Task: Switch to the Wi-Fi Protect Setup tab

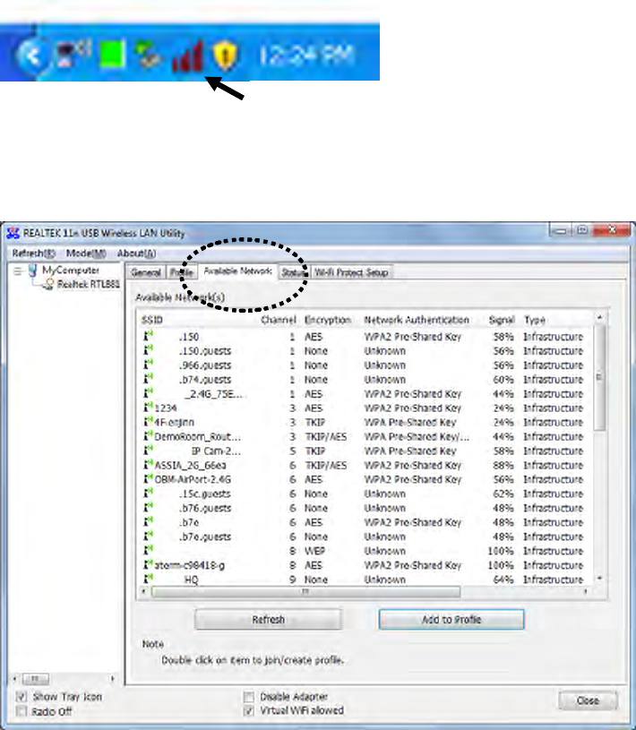Action: click(x=351, y=272)
